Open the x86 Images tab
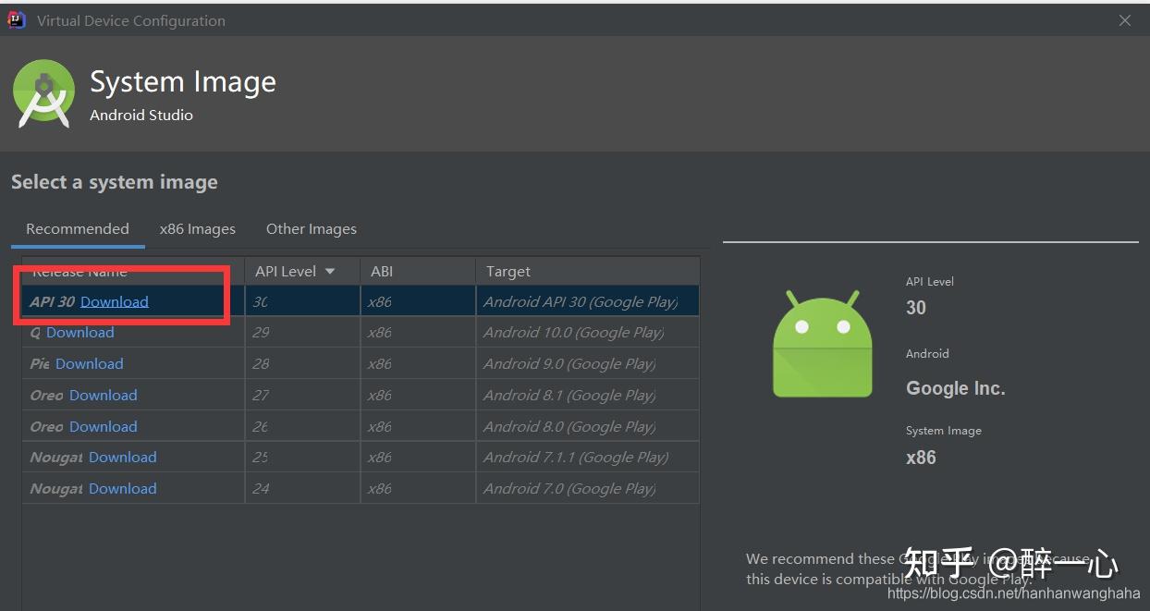The image size is (1150, 611). (197, 229)
